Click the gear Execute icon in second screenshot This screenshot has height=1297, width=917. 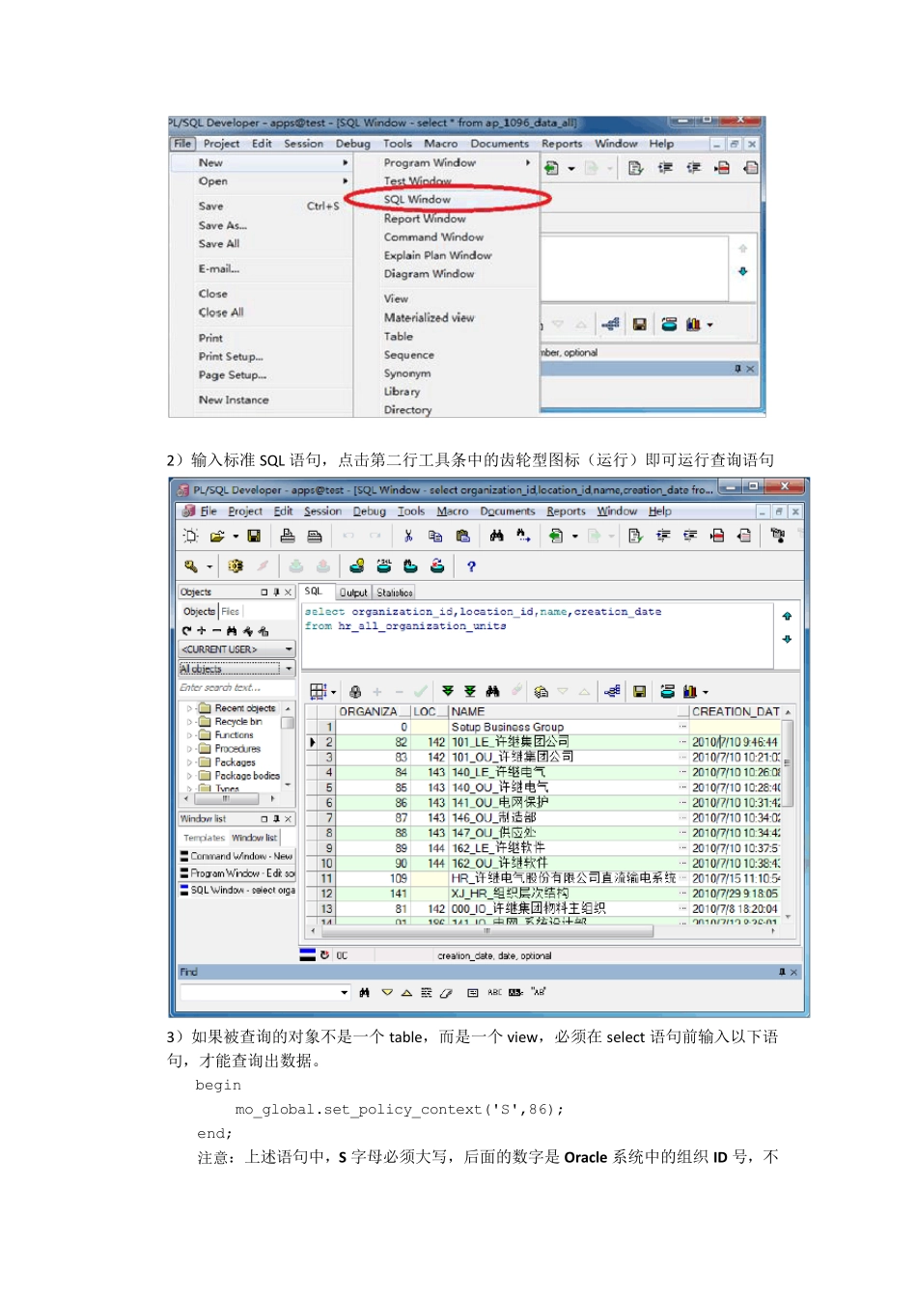pos(236,566)
